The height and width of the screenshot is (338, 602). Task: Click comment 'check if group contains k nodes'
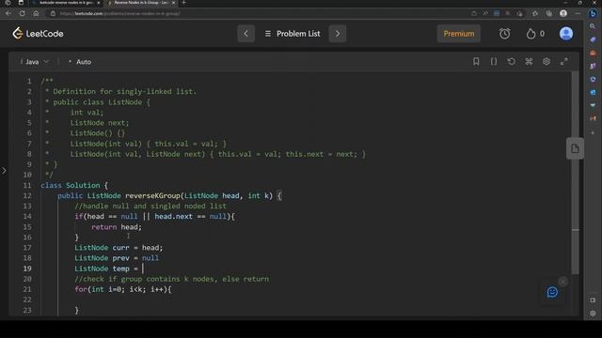(171, 279)
